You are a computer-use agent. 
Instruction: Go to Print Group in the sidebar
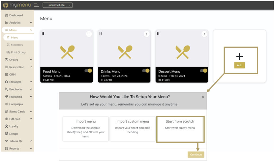[x=18, y=52]
